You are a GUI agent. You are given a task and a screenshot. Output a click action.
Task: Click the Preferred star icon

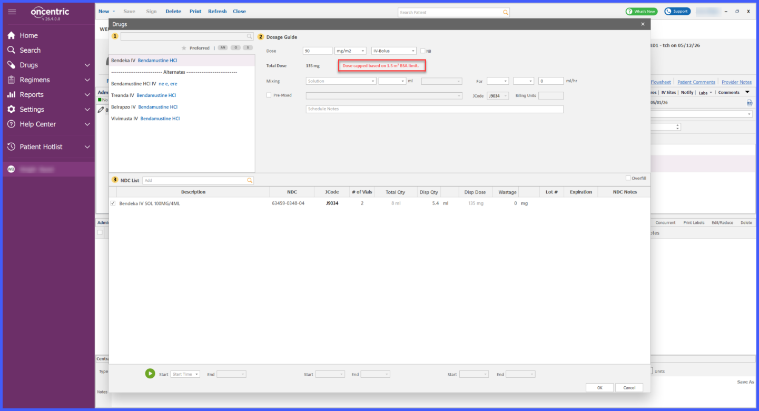click(184, 48)
